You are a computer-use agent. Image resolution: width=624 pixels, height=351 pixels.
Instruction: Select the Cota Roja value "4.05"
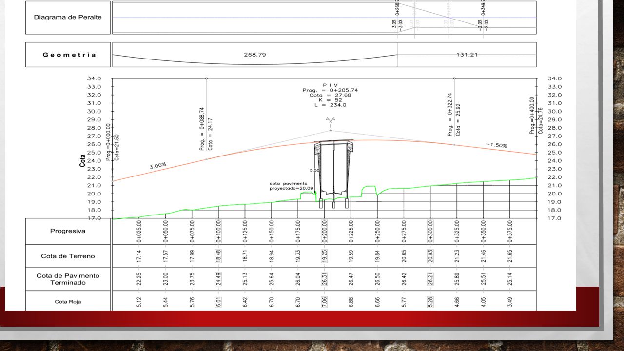coord(483,302)
